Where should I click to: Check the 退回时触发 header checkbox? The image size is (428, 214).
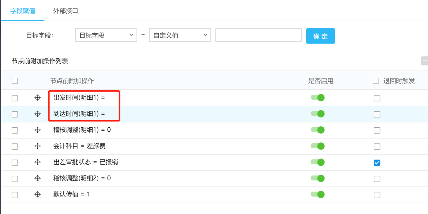(376, 81)
